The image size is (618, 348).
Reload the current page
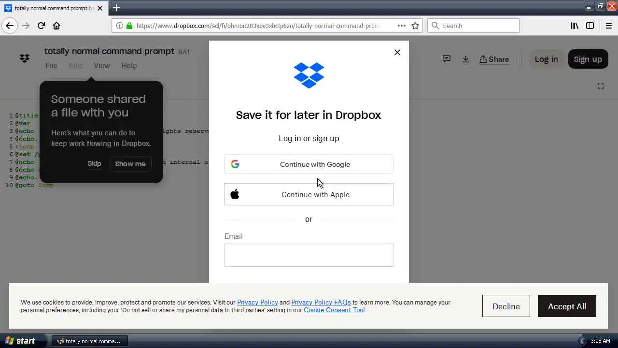coord(41,26)
